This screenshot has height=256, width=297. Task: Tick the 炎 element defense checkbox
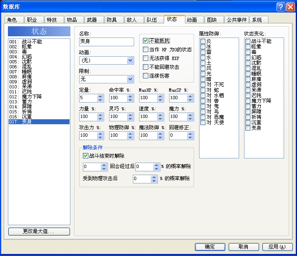point(203,41)
